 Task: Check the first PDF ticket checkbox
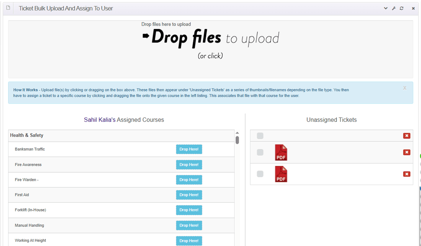[260, 152]
